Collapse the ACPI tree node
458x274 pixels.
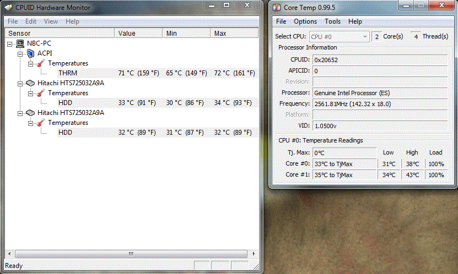click(x=20, y=54)
